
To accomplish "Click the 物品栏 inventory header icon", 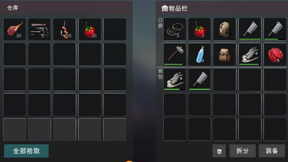I will tap(165, 8).
